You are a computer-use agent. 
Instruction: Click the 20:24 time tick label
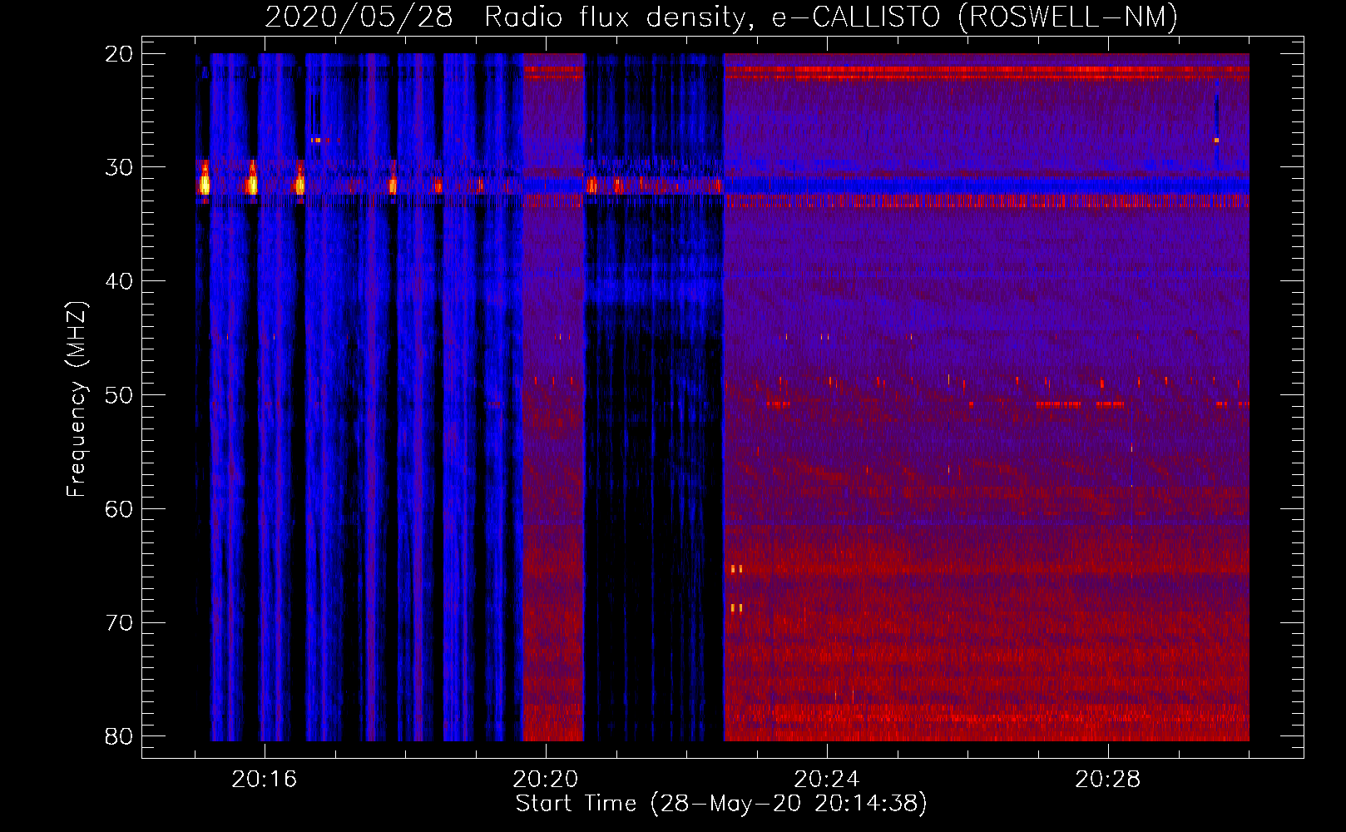point(826,780)
